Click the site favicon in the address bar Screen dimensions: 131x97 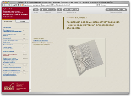(x=22, y=5)
